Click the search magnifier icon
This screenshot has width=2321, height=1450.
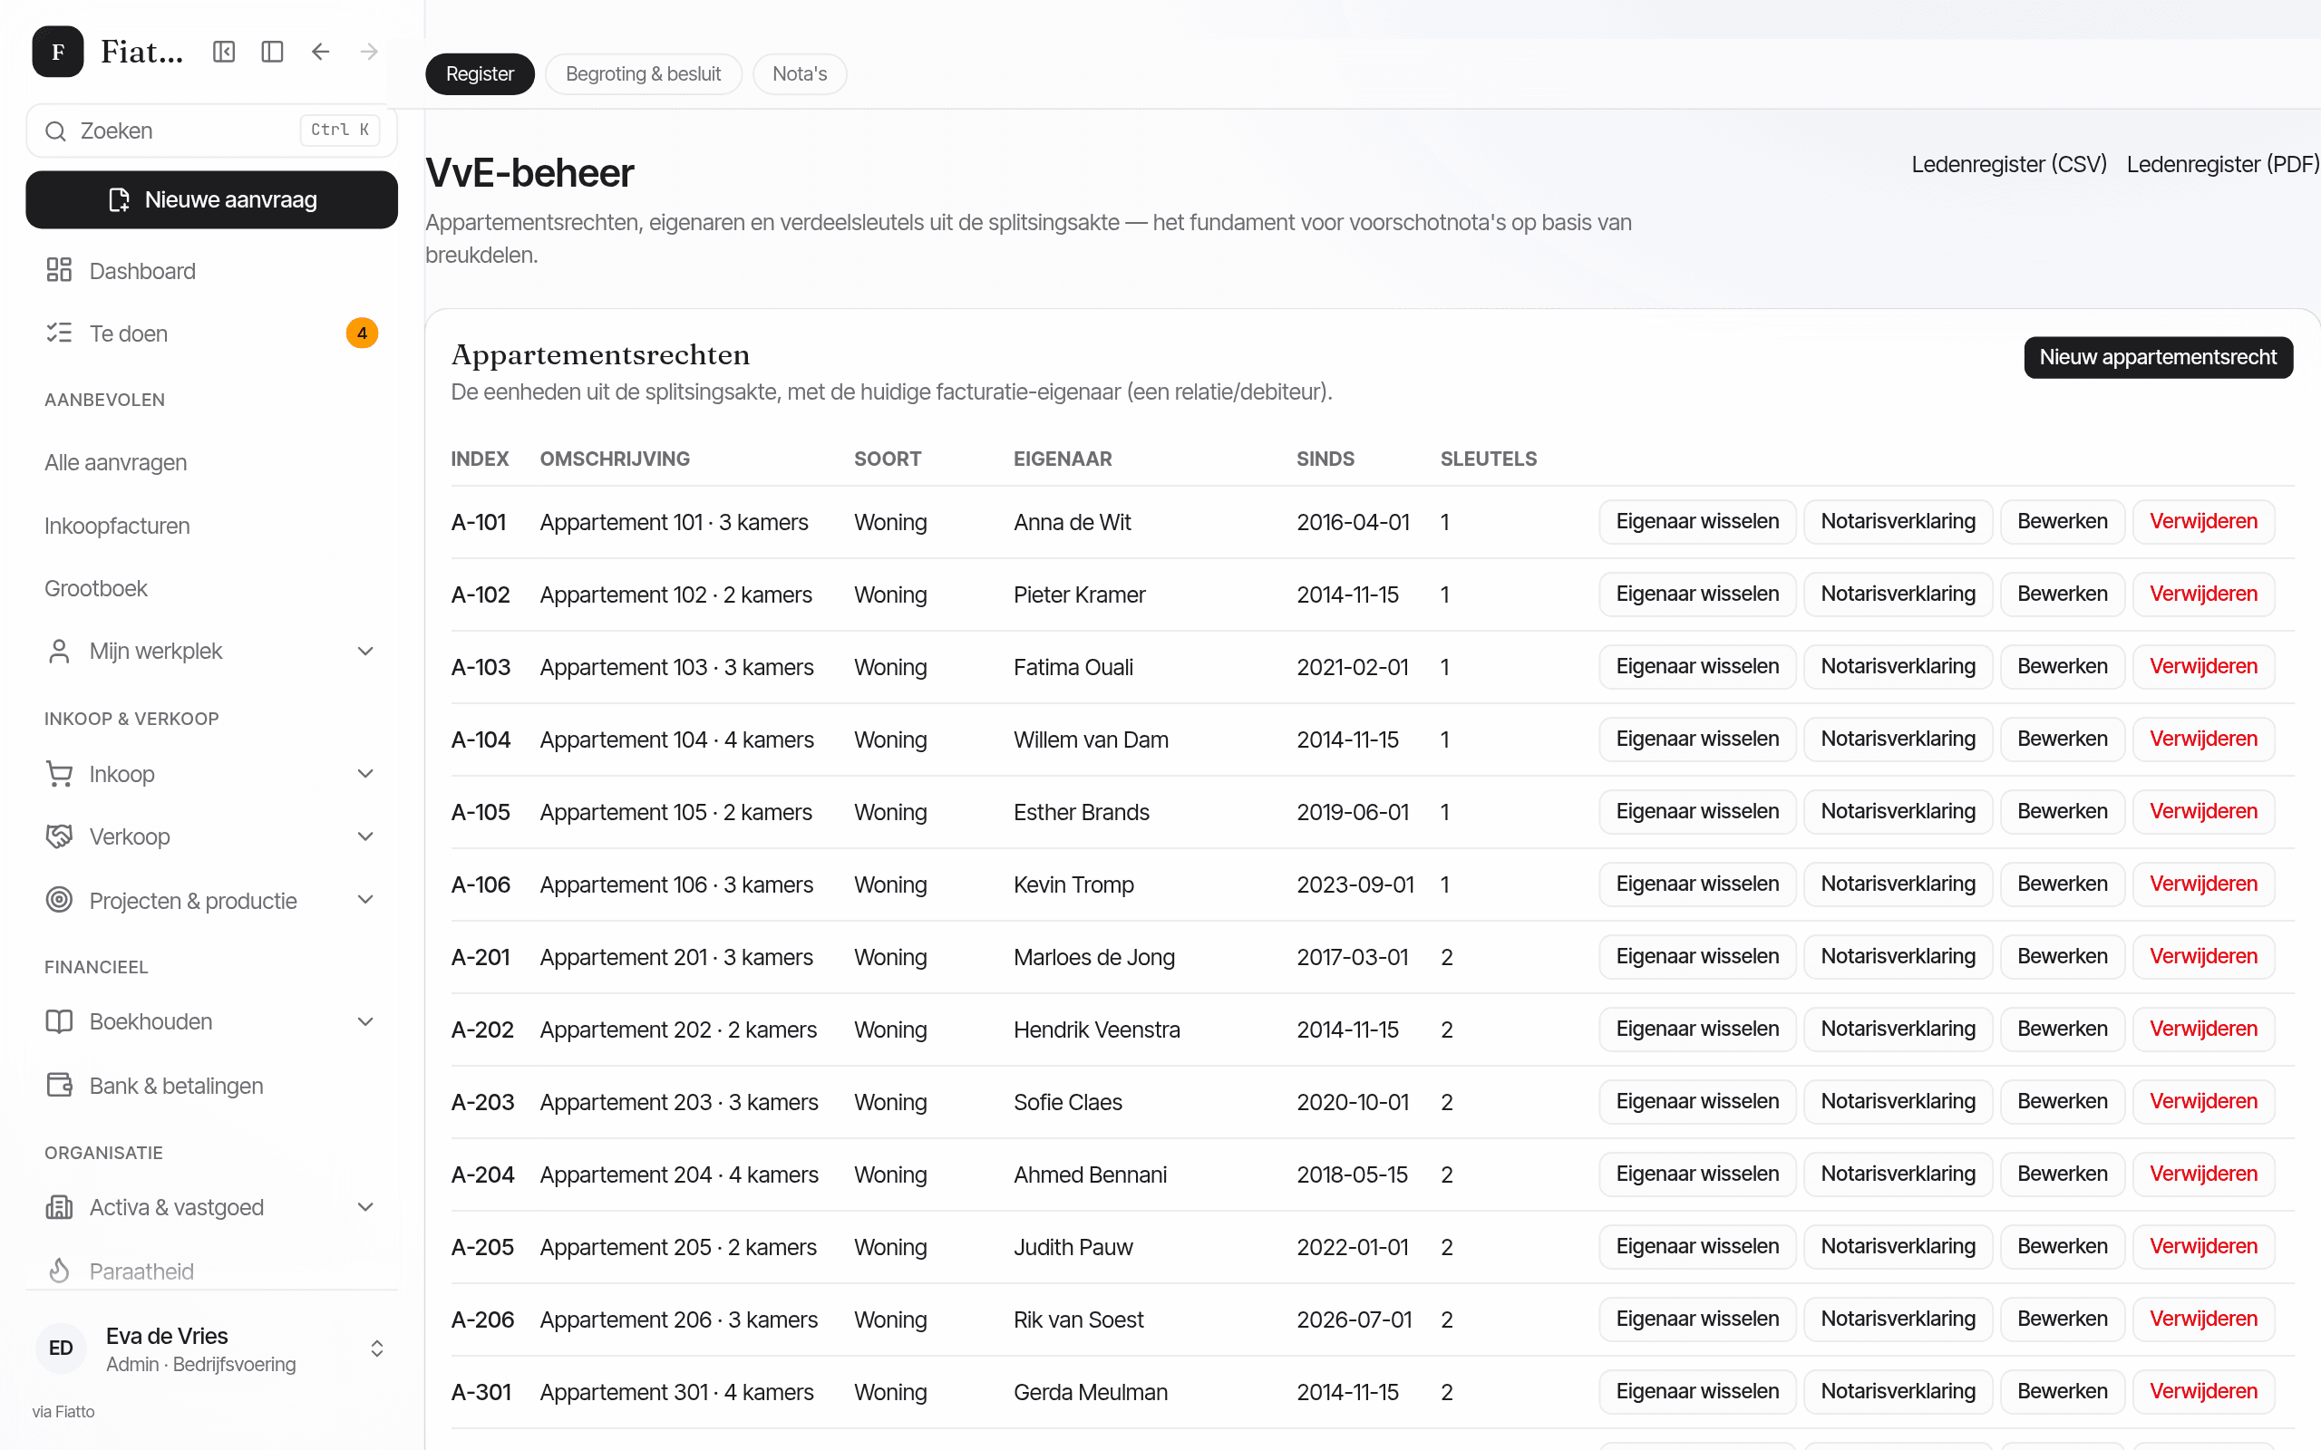(55, 131)
